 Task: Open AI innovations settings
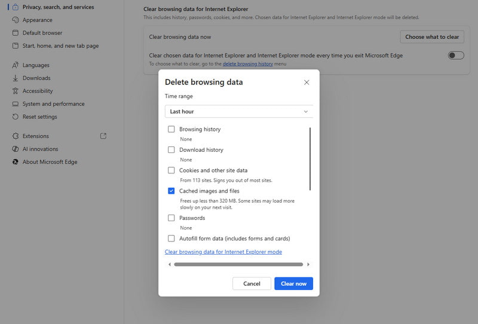40,149
